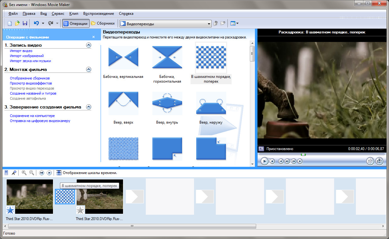389x239 pixels.
Task: Click the Сохранение на компьютере link
Action: pos(32,116)
